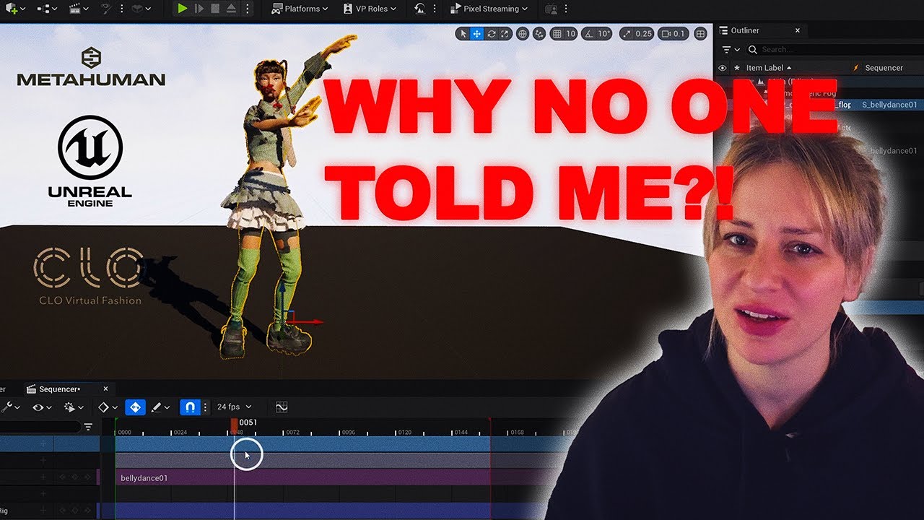924x520 pixels.
Task: Click the Eject button in toolbar
Action: point(231,9)
